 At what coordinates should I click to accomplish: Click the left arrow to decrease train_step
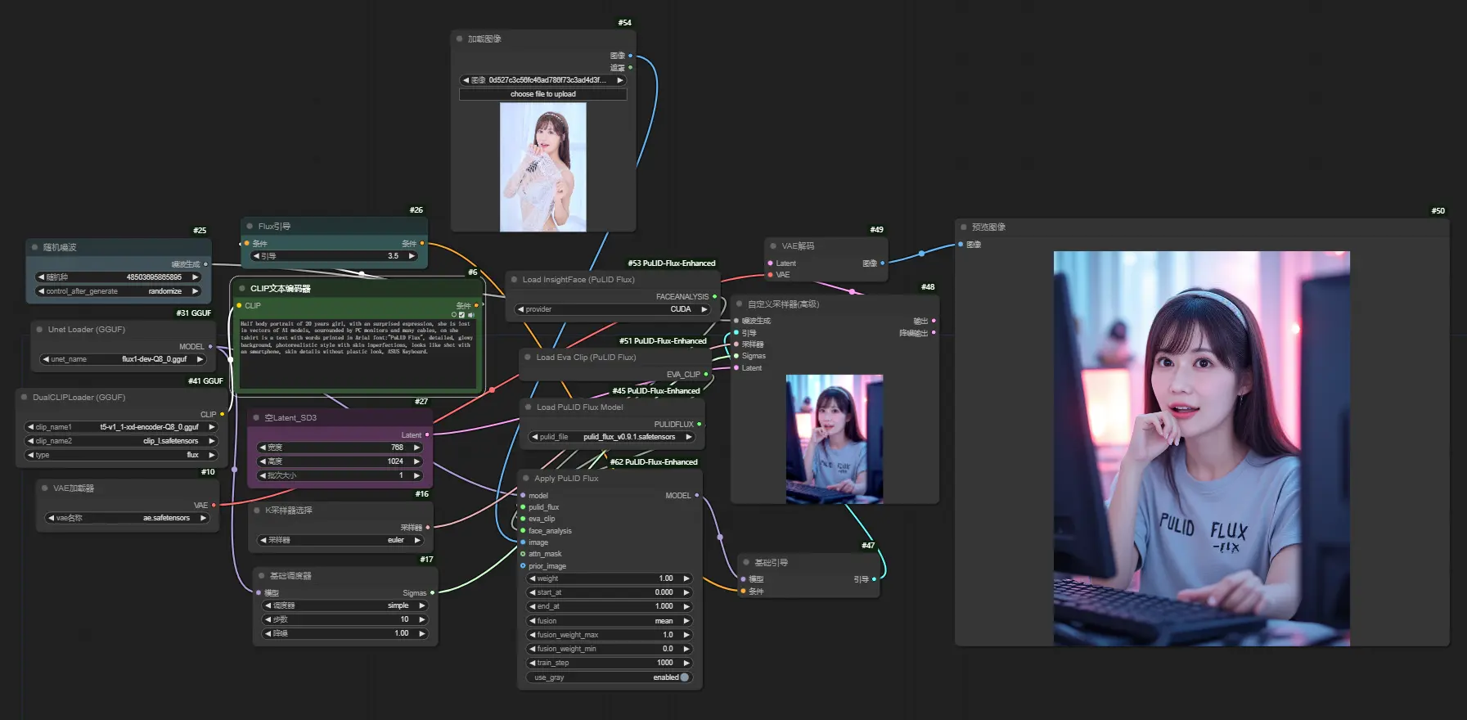pyautogui.click(x=533, y=664)
